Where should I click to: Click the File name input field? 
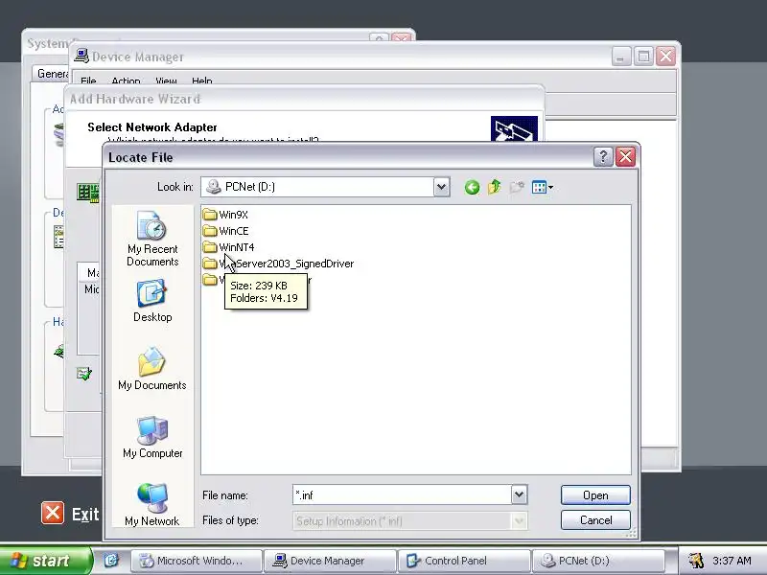[x=402, y=494]
